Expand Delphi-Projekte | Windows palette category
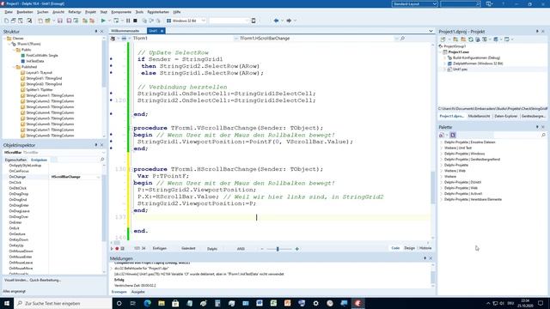550x309 pixels. click(x=441, y=154)
